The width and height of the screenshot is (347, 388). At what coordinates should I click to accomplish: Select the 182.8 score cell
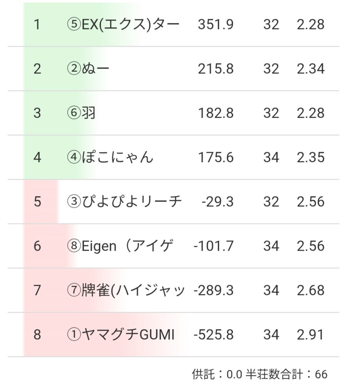[x=215, y=113]
